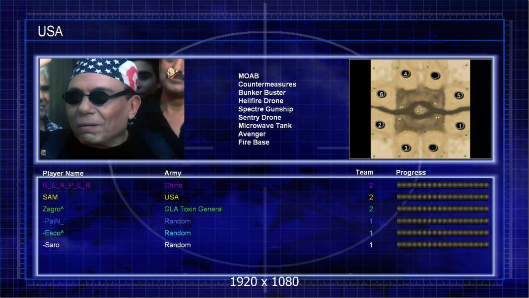Screen dimensions: 529x298
Task: Click the Team column header
Action: coord(364,172)
